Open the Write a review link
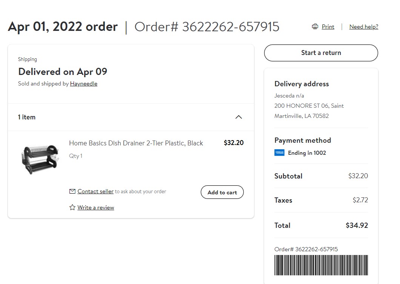This screenshot has width=400, height=284. pyautogui.click(x=96, y=207)
